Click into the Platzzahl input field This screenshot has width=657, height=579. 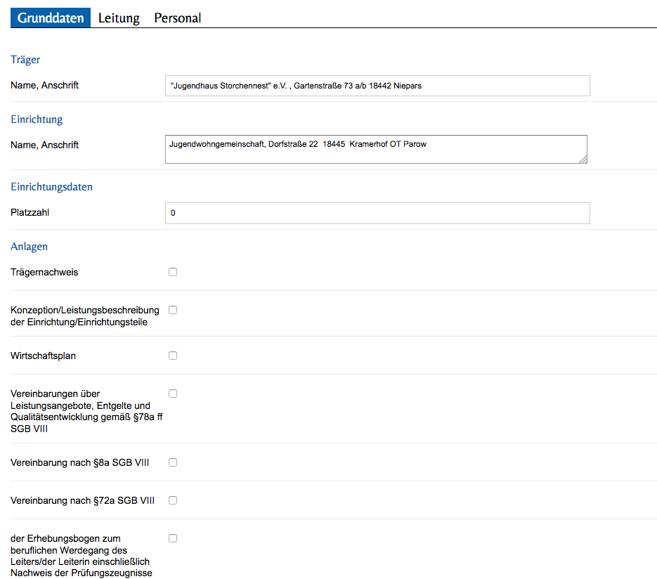click(377, 213)
